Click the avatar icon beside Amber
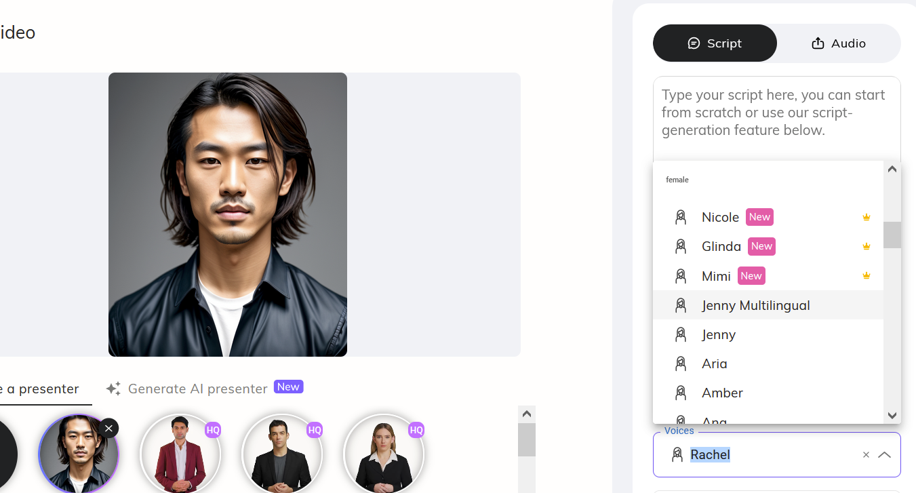This screenshot has height=493, width=916. click(x=681, y=393)
